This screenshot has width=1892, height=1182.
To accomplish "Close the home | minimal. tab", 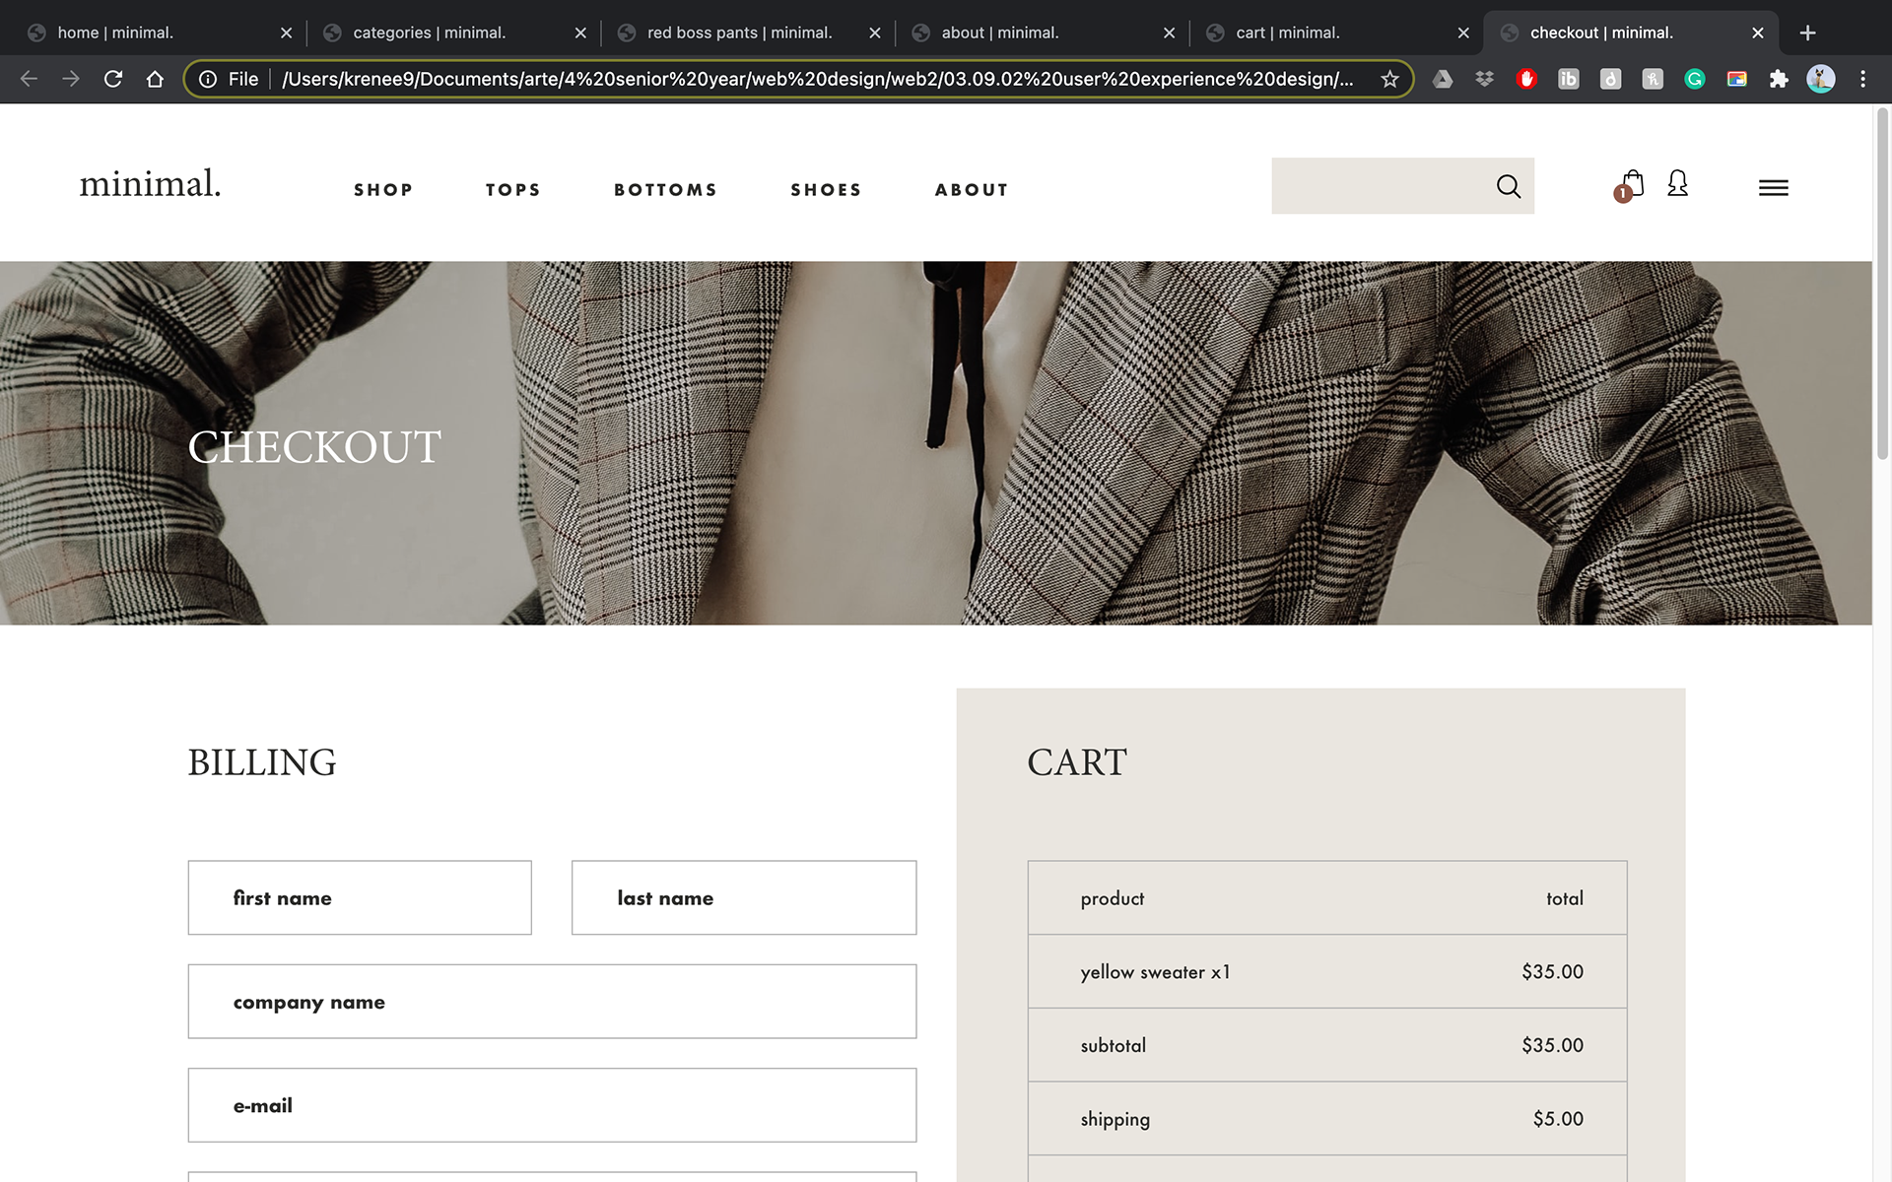I will (286, 33).
